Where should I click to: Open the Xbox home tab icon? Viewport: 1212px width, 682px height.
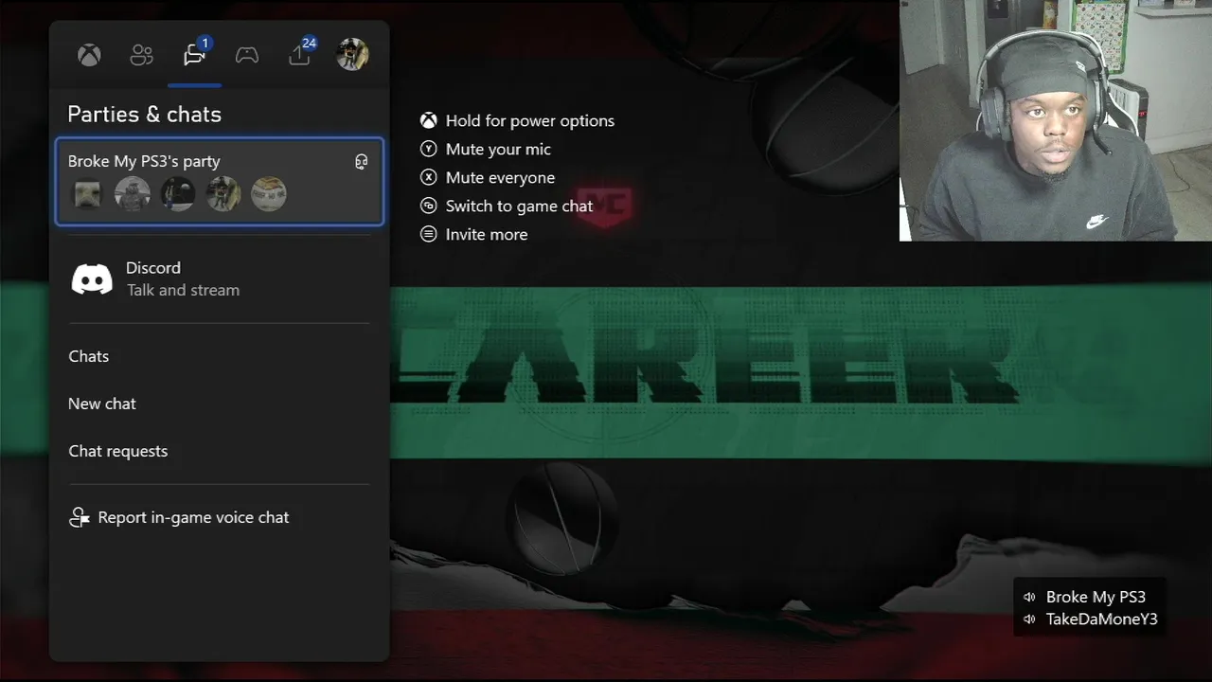89,55
